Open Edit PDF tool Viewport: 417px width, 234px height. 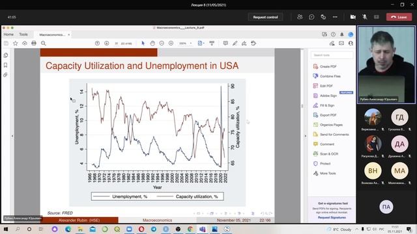(323, 86)
